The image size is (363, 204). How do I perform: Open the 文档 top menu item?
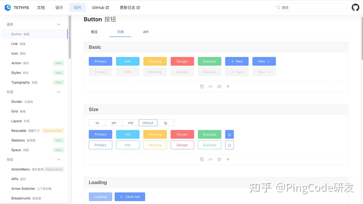click(41, 8)
